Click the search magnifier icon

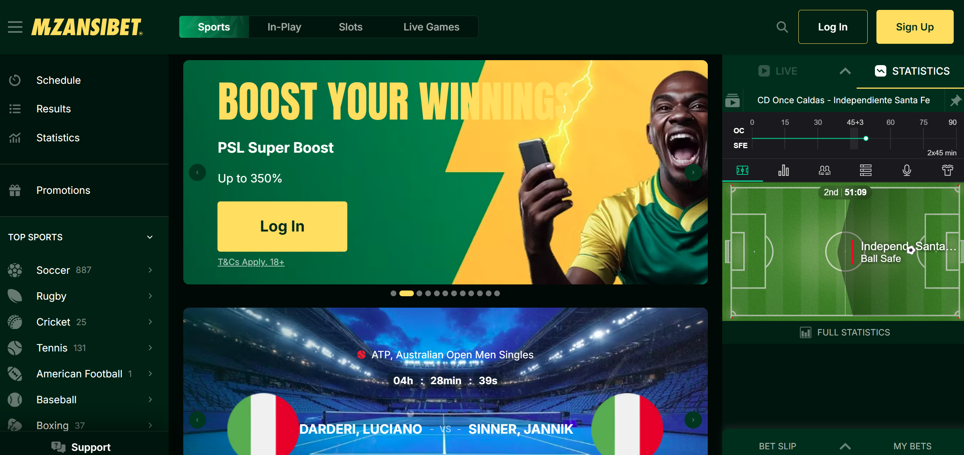(x=782, y=27)
